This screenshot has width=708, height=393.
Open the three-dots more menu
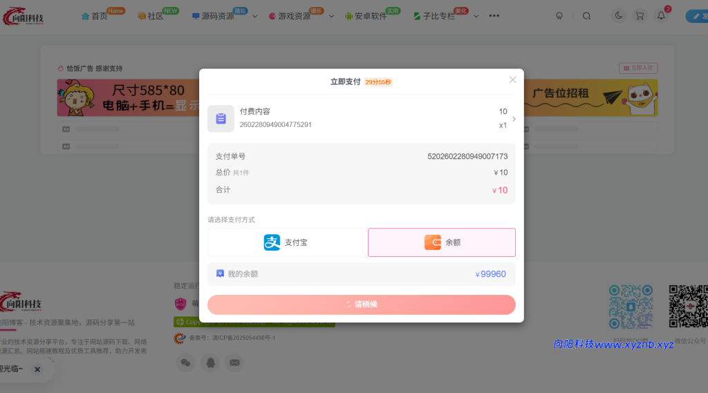[x=494, y=16]
